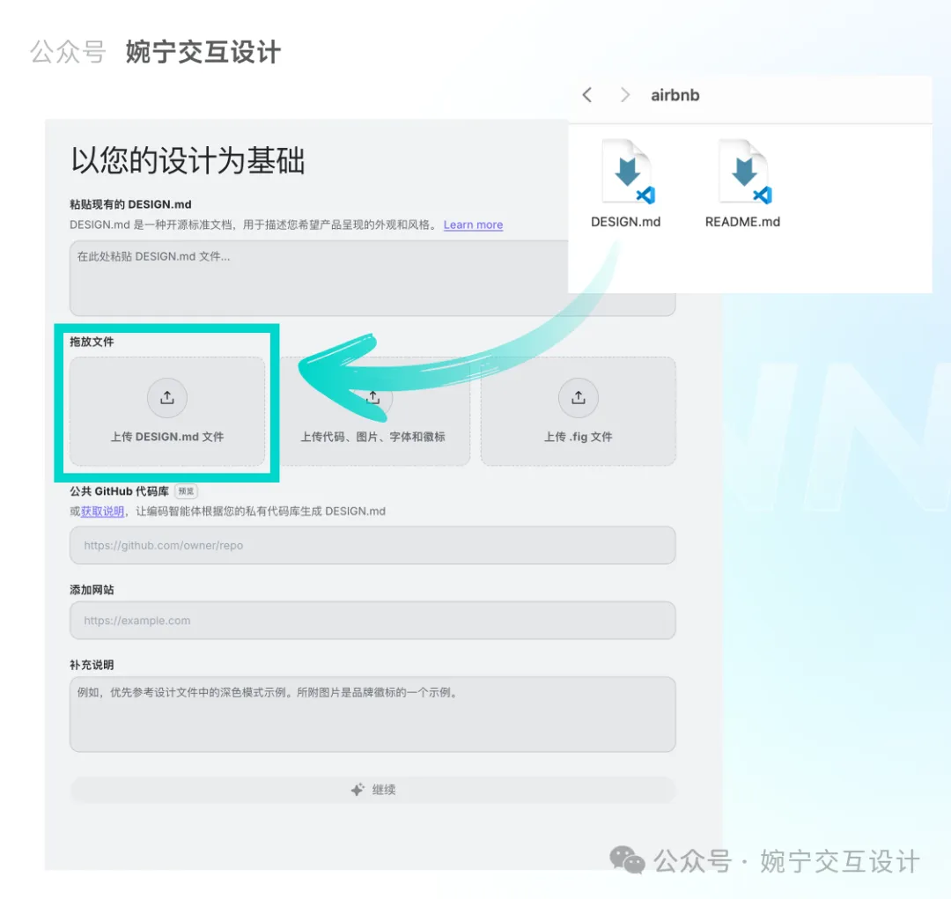Click the 继续 button
951x899 pixels.
[372, 790]
